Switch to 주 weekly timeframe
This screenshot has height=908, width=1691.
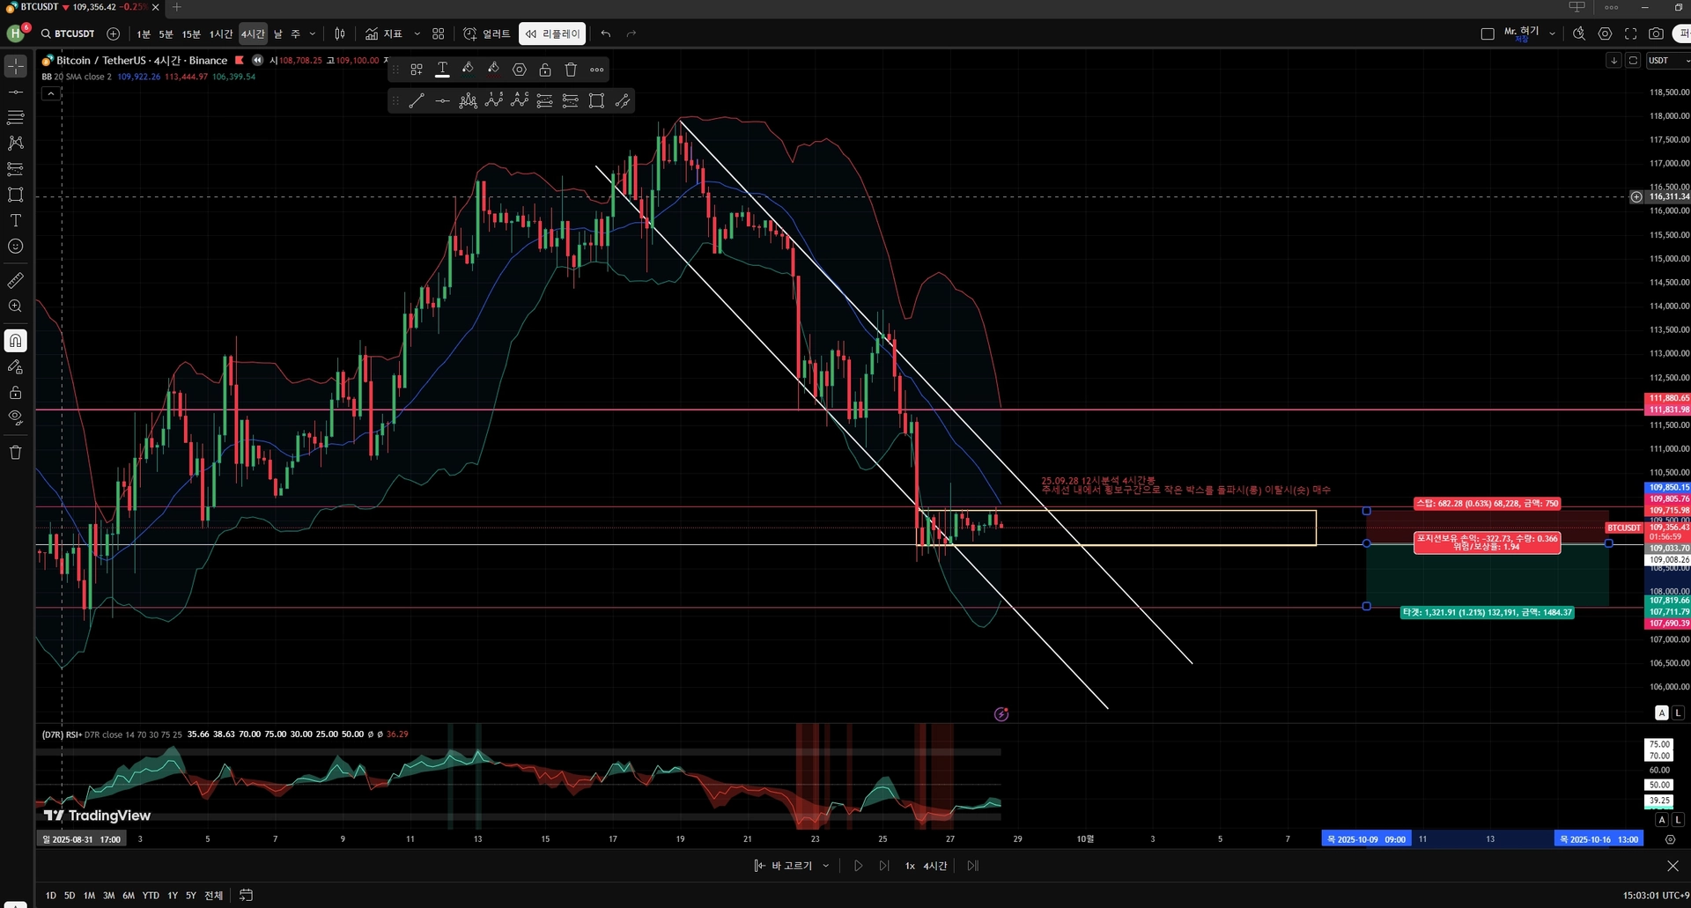click(295, 33)
